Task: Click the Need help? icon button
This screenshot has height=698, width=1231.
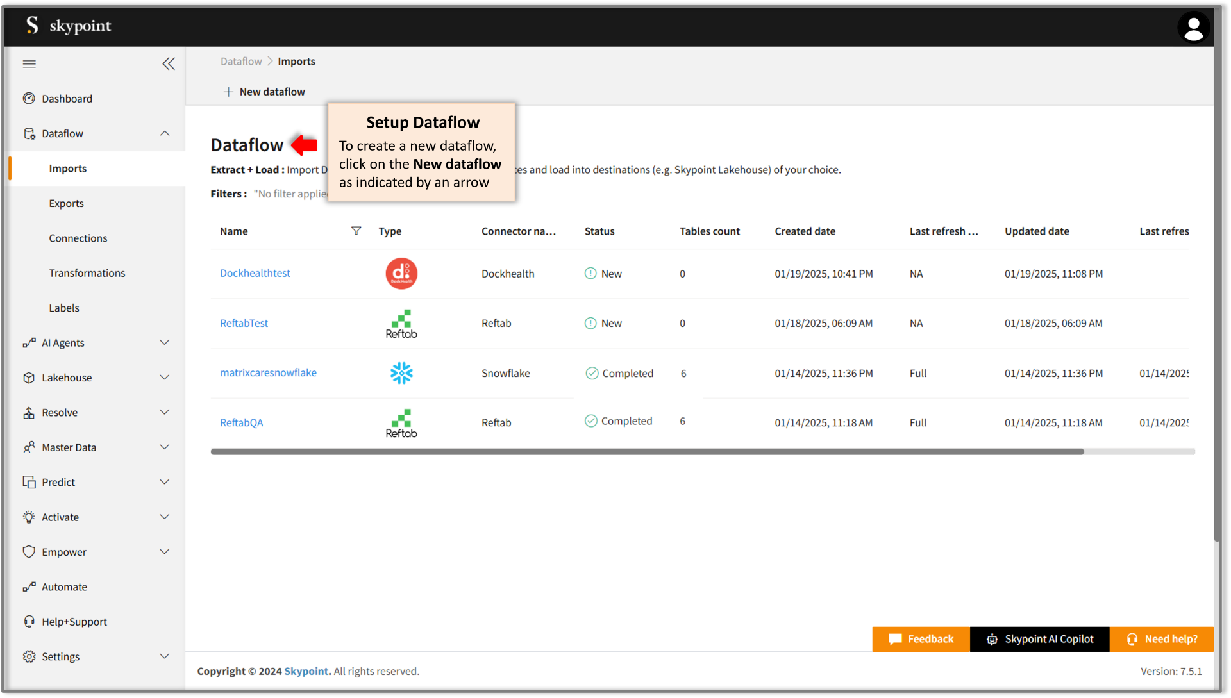Action: click(x=1162, y=639)
